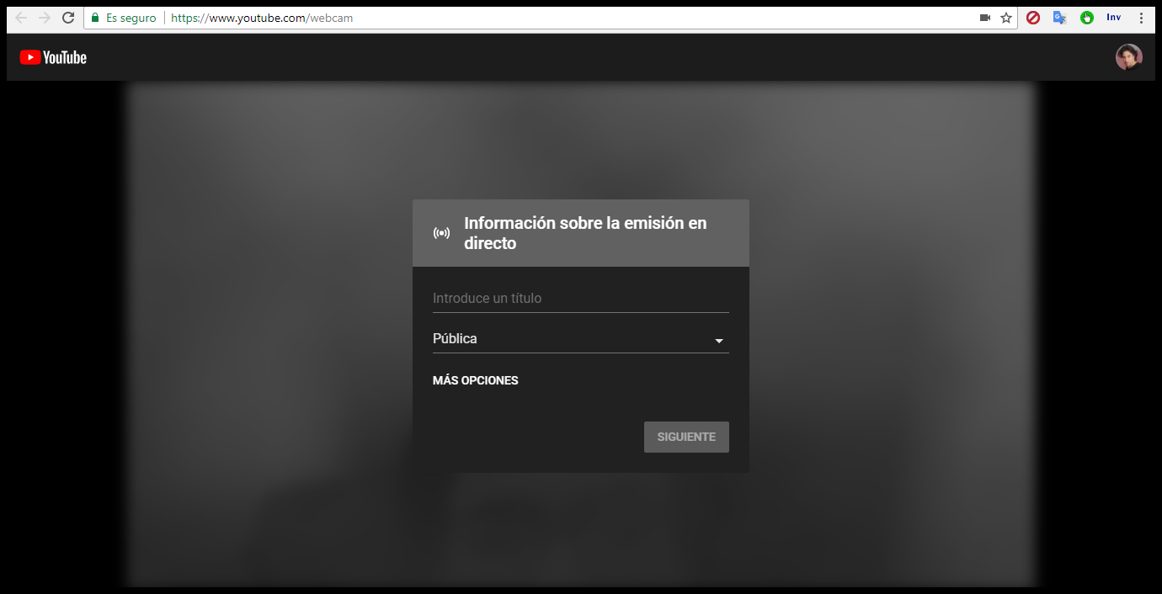Click the browser URL address bar

[547, 18]
